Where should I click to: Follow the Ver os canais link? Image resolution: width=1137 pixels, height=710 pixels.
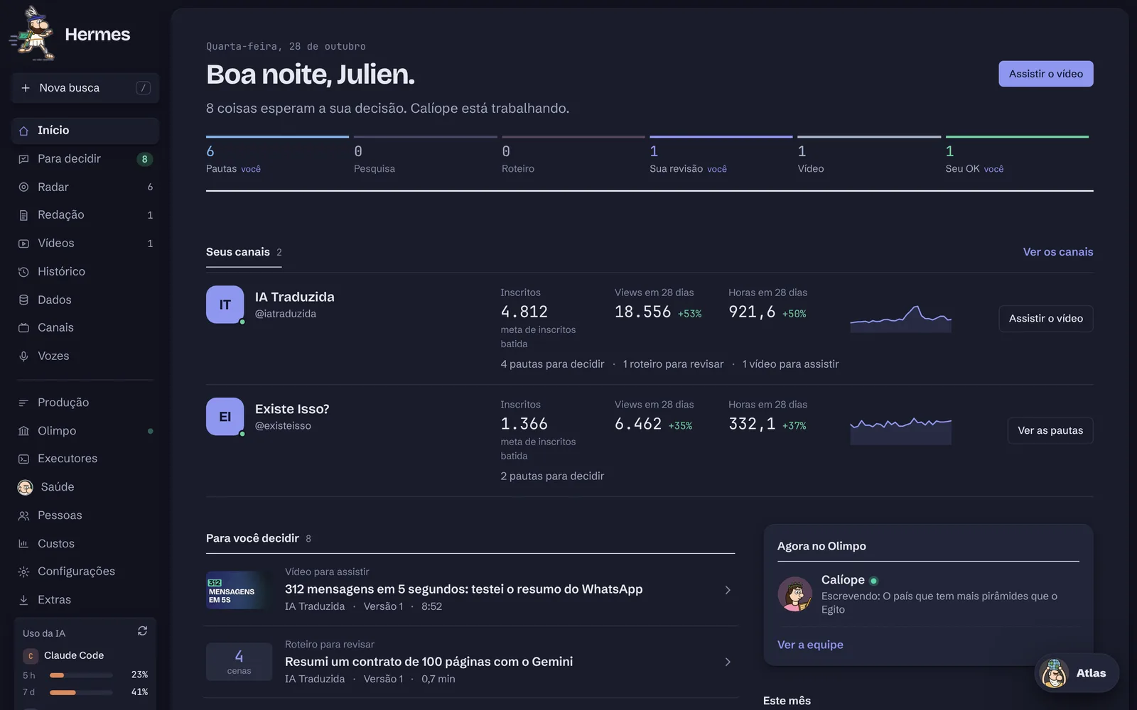tap(1058, 252)
